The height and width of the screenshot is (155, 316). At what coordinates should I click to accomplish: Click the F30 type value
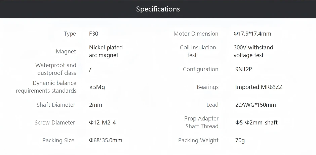[93, 34]
